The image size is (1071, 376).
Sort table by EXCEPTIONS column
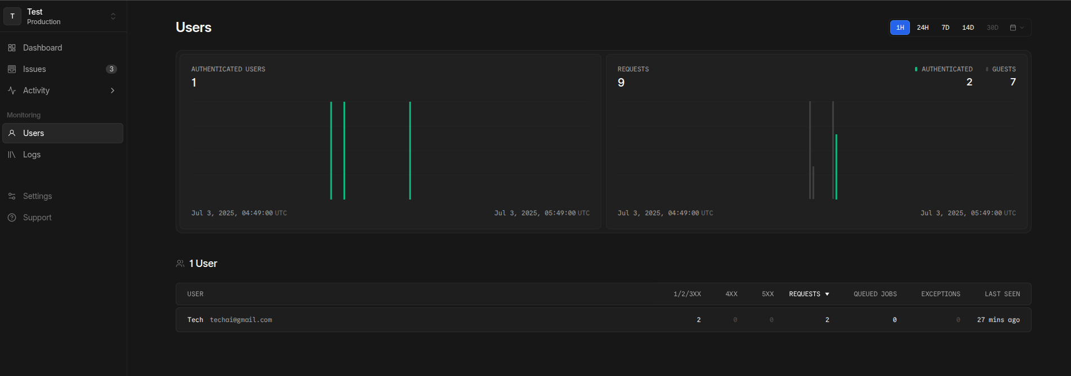coord(941,294)
